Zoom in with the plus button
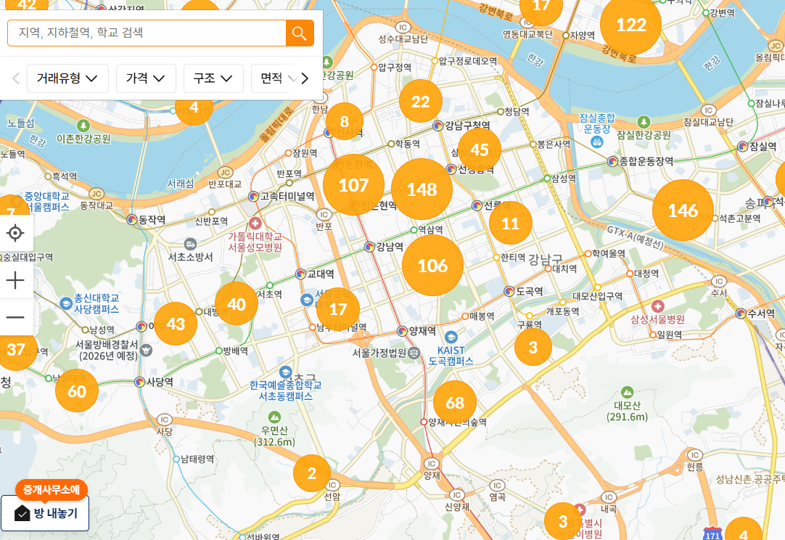The height and width of the screenshot is (540, 785). [x=15, y=280]
